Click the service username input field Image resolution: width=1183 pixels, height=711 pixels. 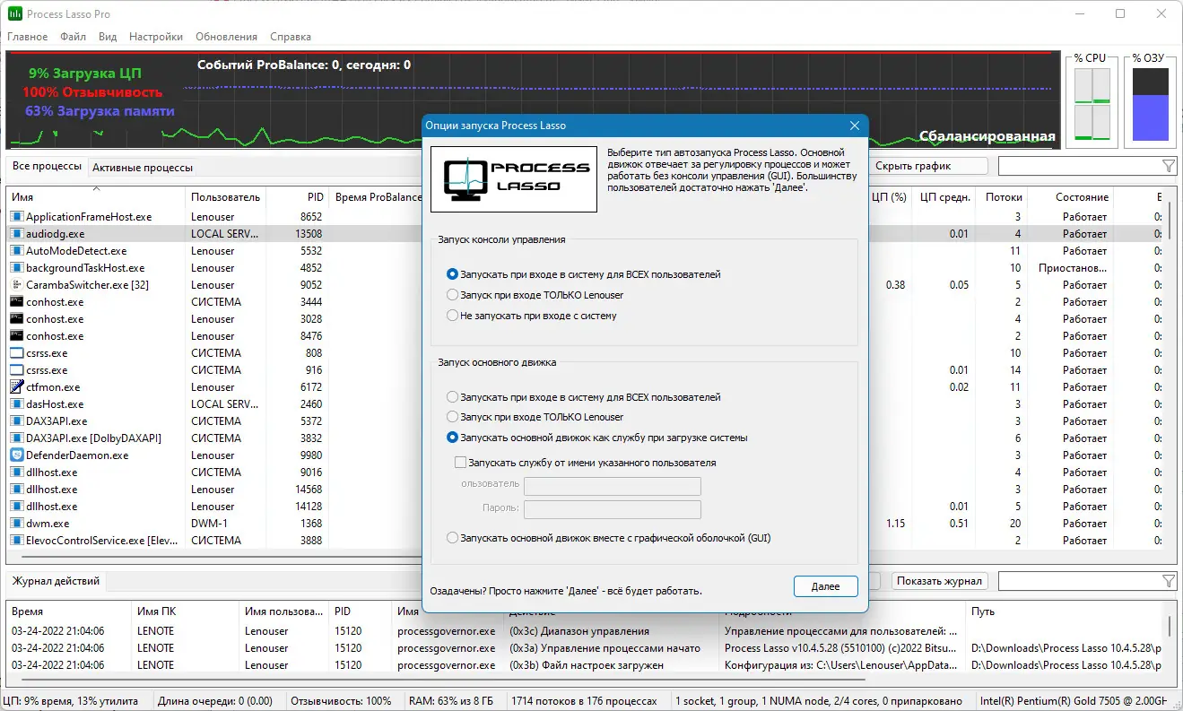point(613,485)
